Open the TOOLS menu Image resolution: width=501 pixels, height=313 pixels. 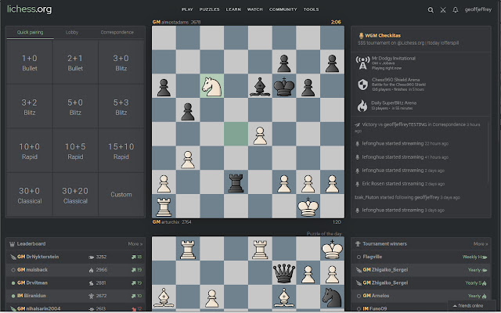tap(312, 9)
